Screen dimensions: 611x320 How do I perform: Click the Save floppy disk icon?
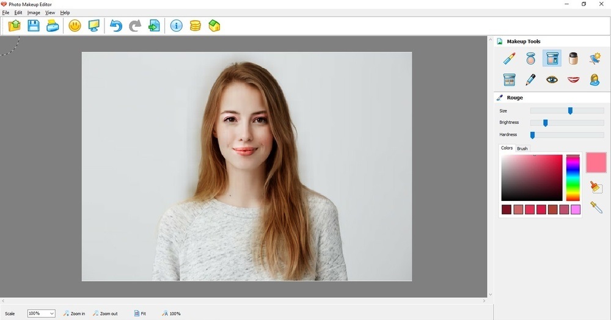coord(34,26)
